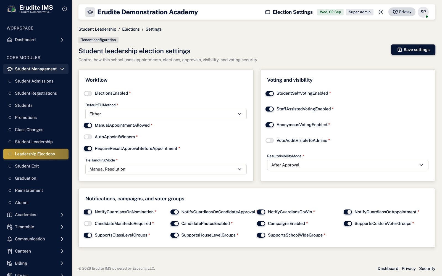The width and height of the screenshot is (442, 276).
Task: Switch off CampaignsEnabled toggle
Action: 261,224
